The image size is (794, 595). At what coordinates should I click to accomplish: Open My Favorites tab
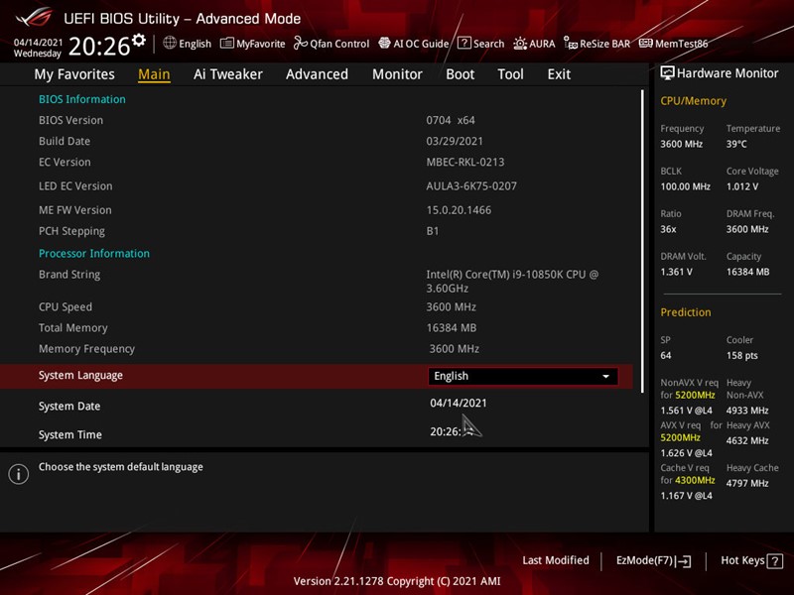coord(74,74)
